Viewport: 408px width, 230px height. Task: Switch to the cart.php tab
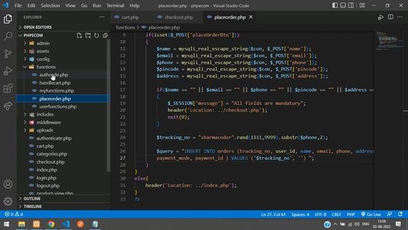pyautogui.click(x=129, y=17)
